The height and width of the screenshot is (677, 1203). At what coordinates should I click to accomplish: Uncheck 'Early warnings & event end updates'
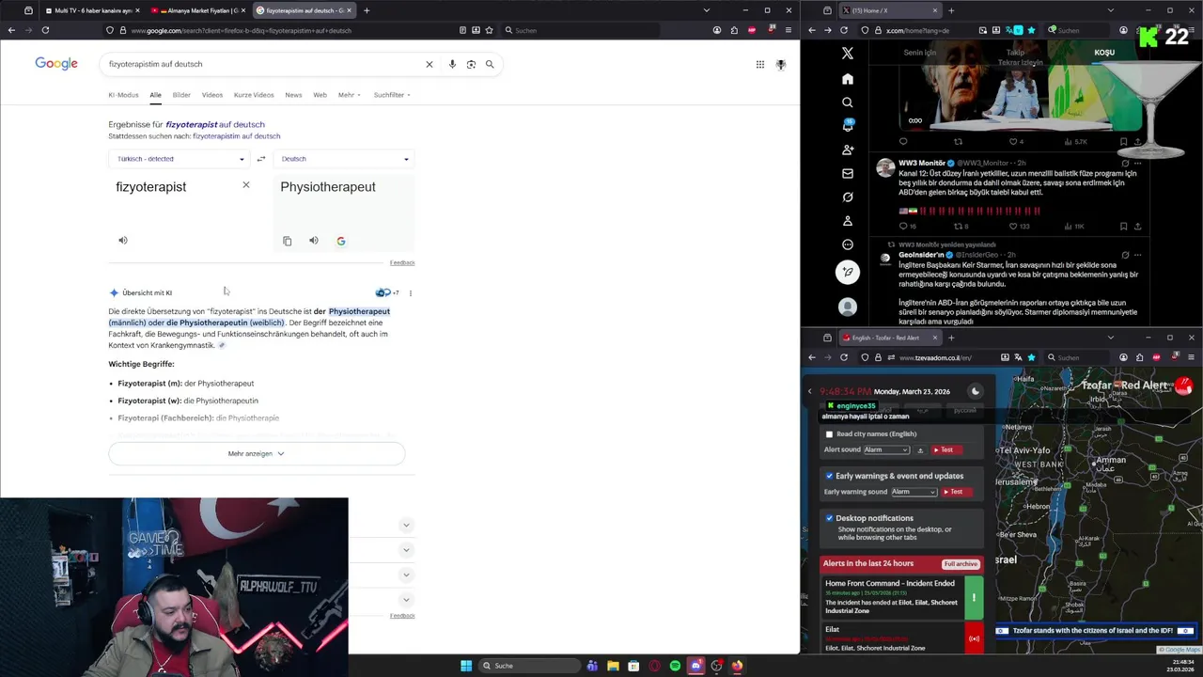coord(829,476)
